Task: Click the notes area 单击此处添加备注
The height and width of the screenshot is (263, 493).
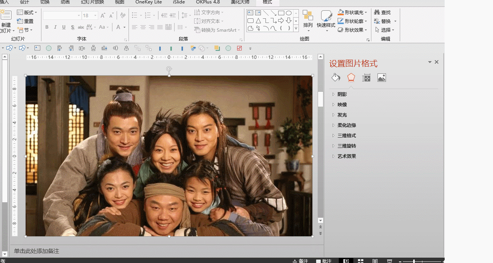Action: tap(36, 251)
